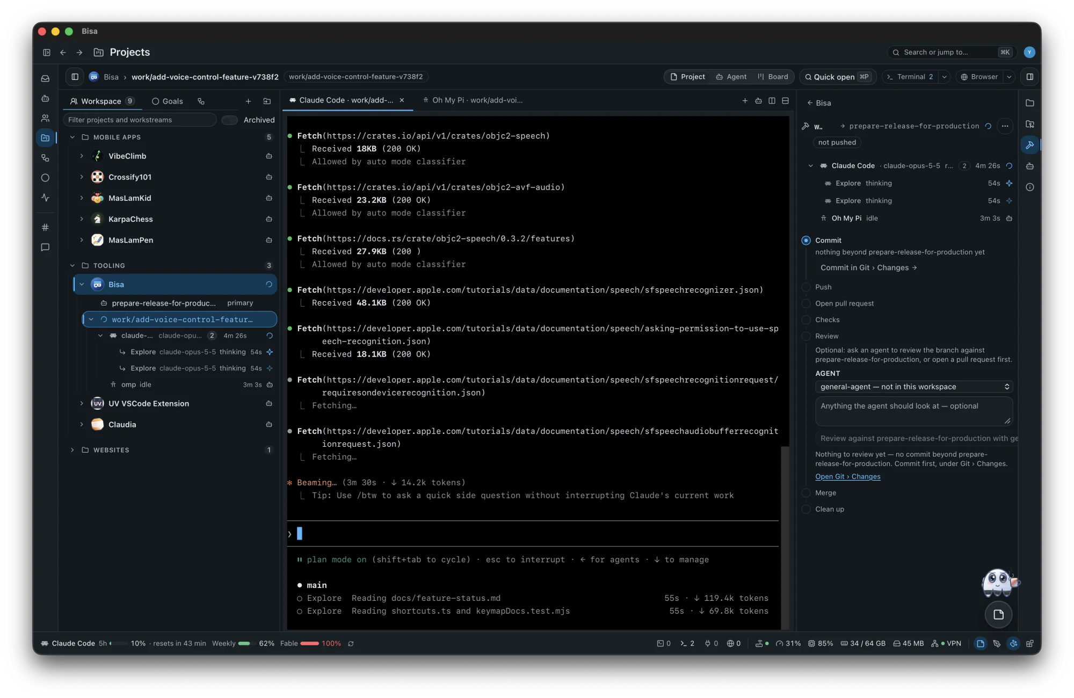Select the Push step radio
Viewport: 1074px width, 698px height.
click(x=806, y=287)
